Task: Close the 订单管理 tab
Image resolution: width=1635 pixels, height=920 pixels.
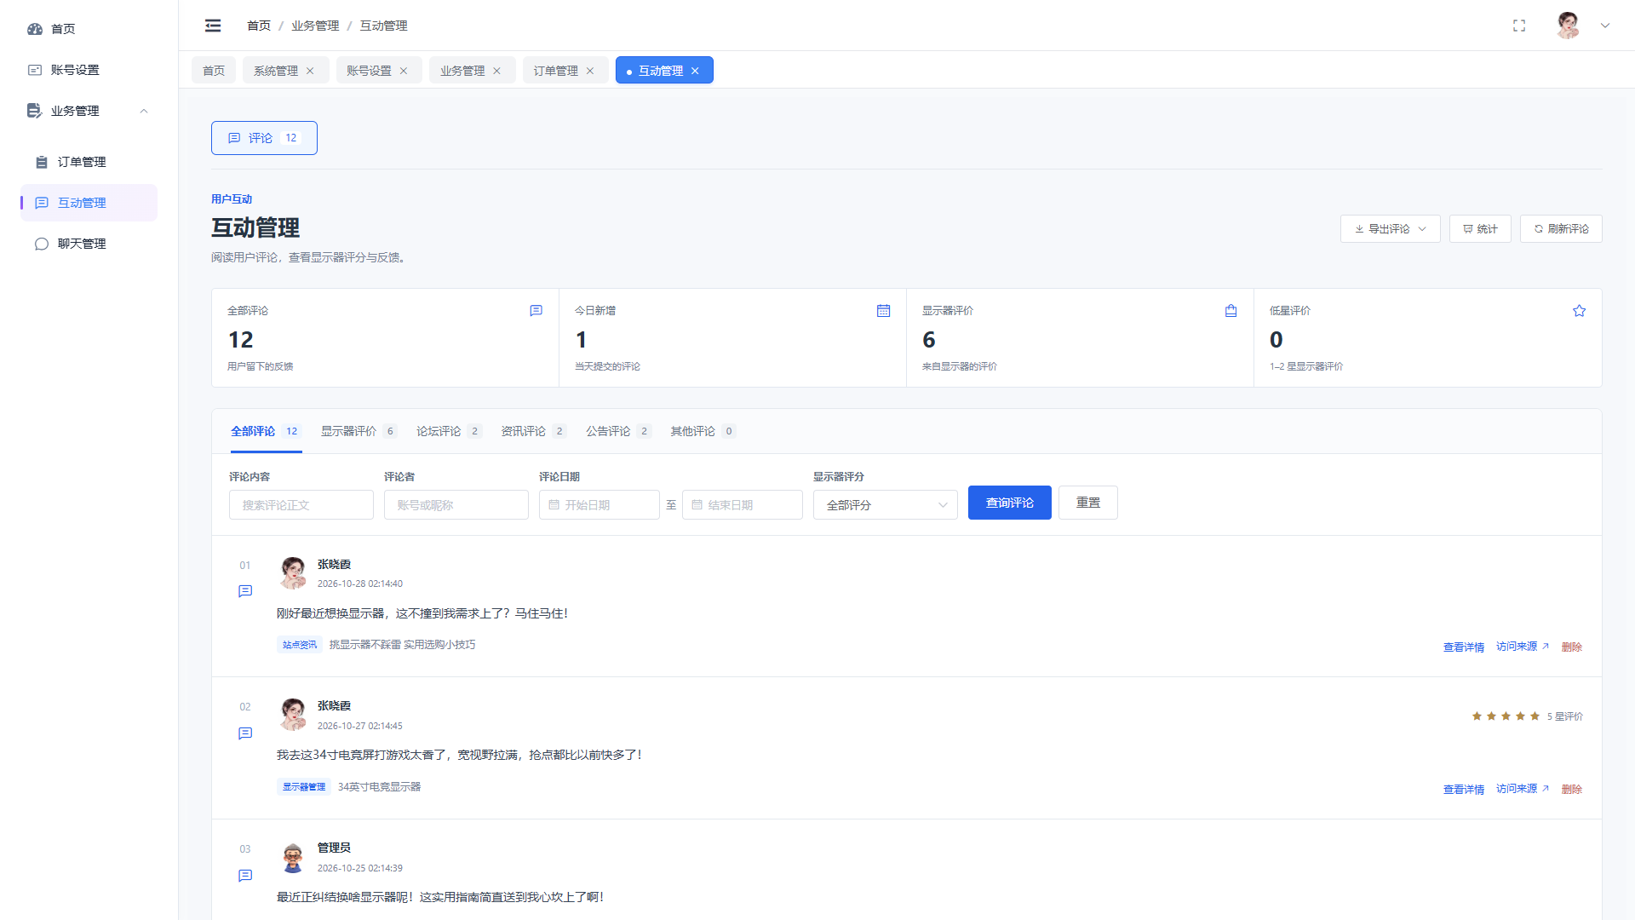Action: [x=590, y=71]
